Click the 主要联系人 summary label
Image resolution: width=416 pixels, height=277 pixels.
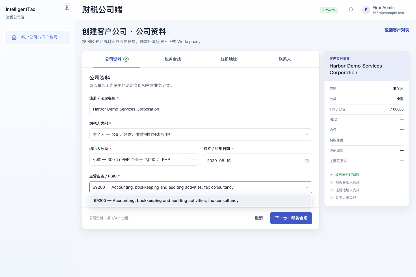338,161
